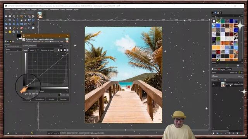The width and height of the screenshot is (248, 139).
Task: Select the Scissors Select tool
Action: coord(25,16)
